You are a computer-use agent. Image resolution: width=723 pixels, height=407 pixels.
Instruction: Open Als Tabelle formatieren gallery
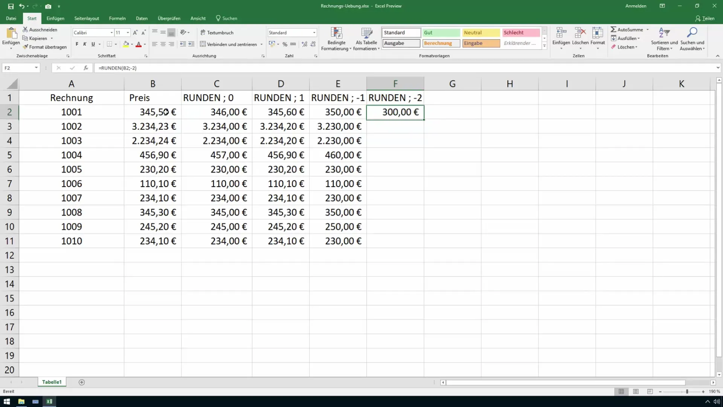point(366,39)
